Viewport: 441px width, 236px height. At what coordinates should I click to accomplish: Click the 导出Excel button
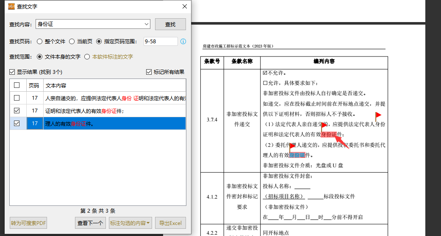pos(170,223)
